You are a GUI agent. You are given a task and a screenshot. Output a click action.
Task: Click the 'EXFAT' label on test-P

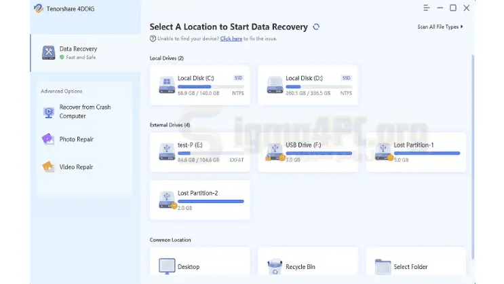pos(237,160)
